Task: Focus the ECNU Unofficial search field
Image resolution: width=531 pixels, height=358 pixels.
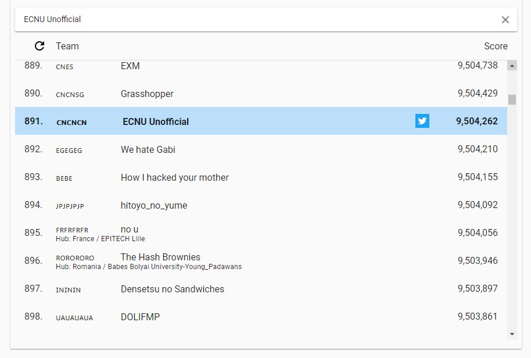Action: [257, 20]
